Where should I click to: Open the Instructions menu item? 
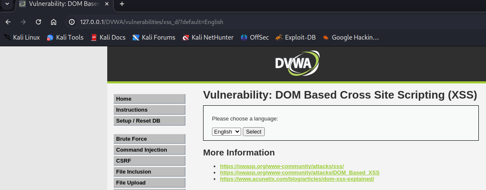point(149,110)
